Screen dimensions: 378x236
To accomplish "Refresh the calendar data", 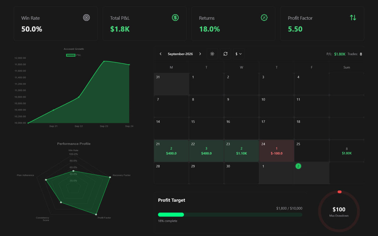I will click(x=226, y=54).
